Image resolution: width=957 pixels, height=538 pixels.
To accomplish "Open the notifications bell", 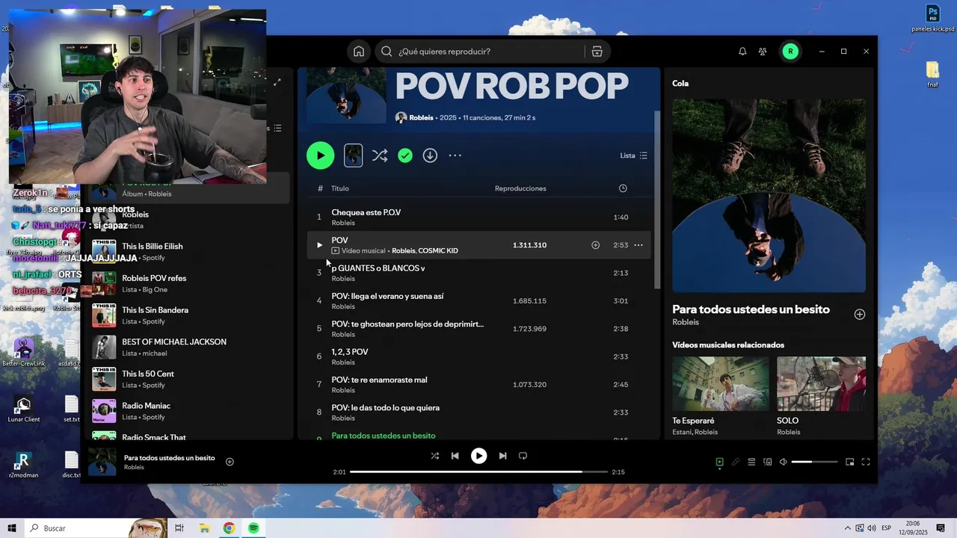I will click(x=742, y=52).
